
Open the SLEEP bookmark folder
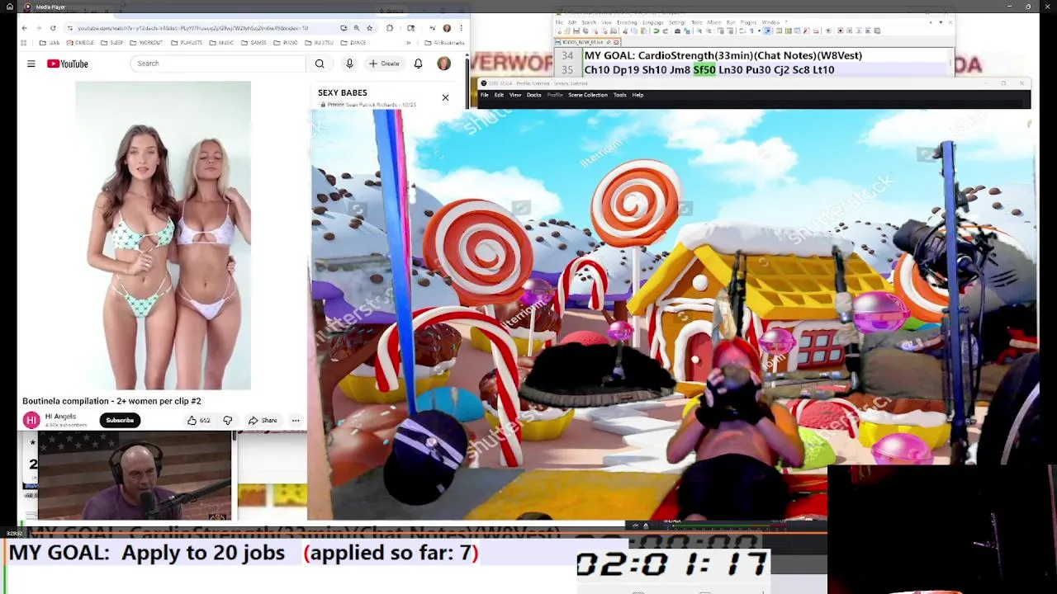[111, 43]
